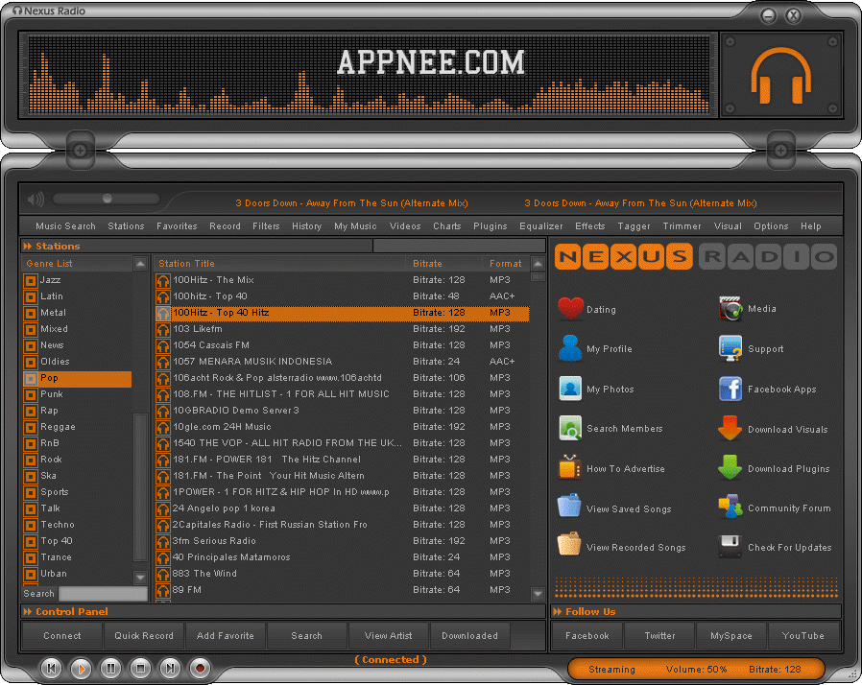Open Facebook Apps icon
This screenshot has height=685, width=862.
(x=730, y=389)
